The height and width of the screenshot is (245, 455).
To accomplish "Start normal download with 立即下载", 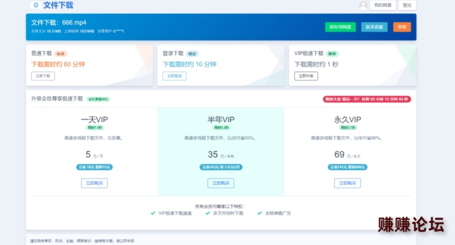I will 43,76.
